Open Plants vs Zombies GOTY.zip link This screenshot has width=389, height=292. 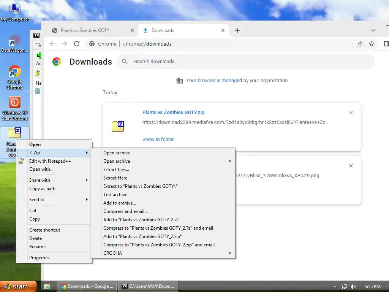173,113
